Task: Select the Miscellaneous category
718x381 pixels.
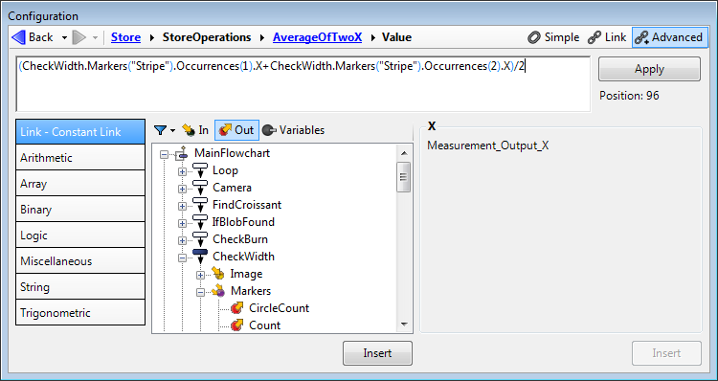Action: (80, 261)
